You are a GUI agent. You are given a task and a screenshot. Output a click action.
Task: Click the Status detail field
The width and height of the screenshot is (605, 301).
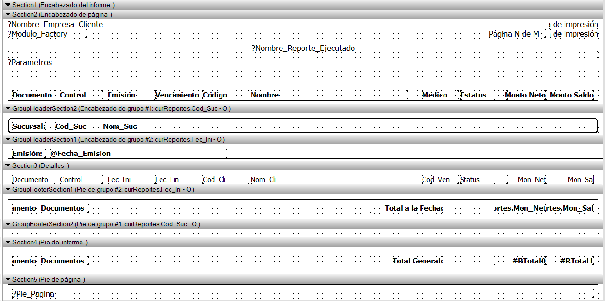coord(477,180)
